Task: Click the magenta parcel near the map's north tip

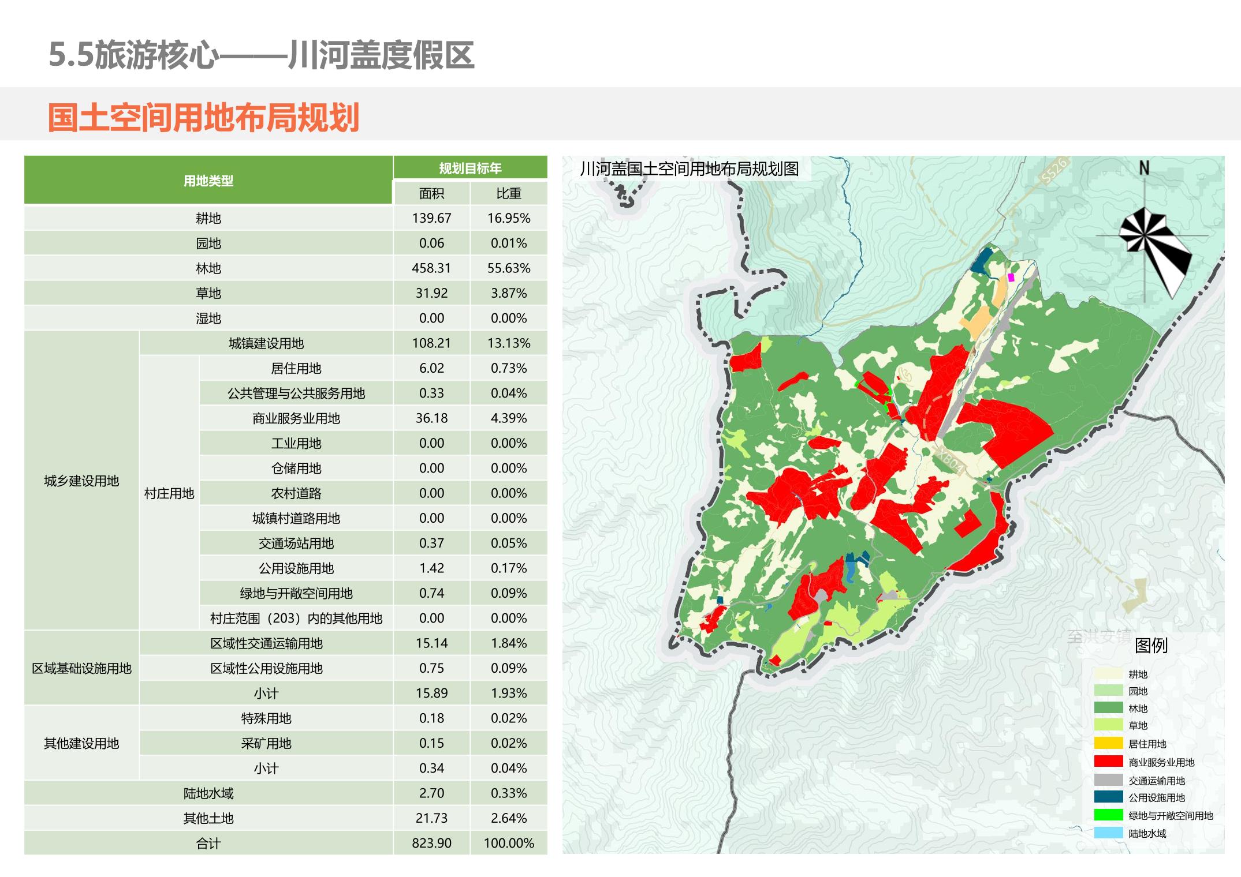Action: 1011,278
